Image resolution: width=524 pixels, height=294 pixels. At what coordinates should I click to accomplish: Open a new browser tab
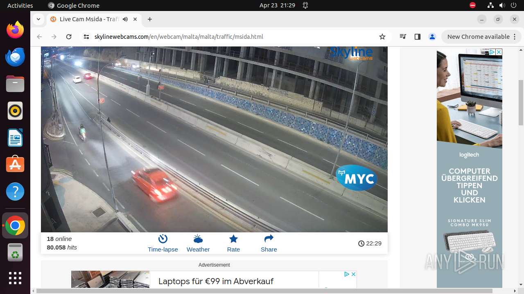point(150,19)
